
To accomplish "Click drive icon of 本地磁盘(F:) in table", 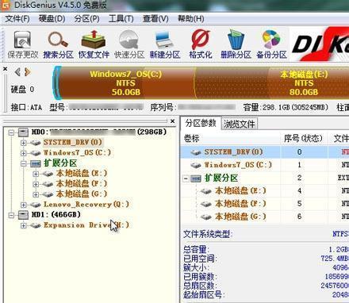I will coord(205,204).
